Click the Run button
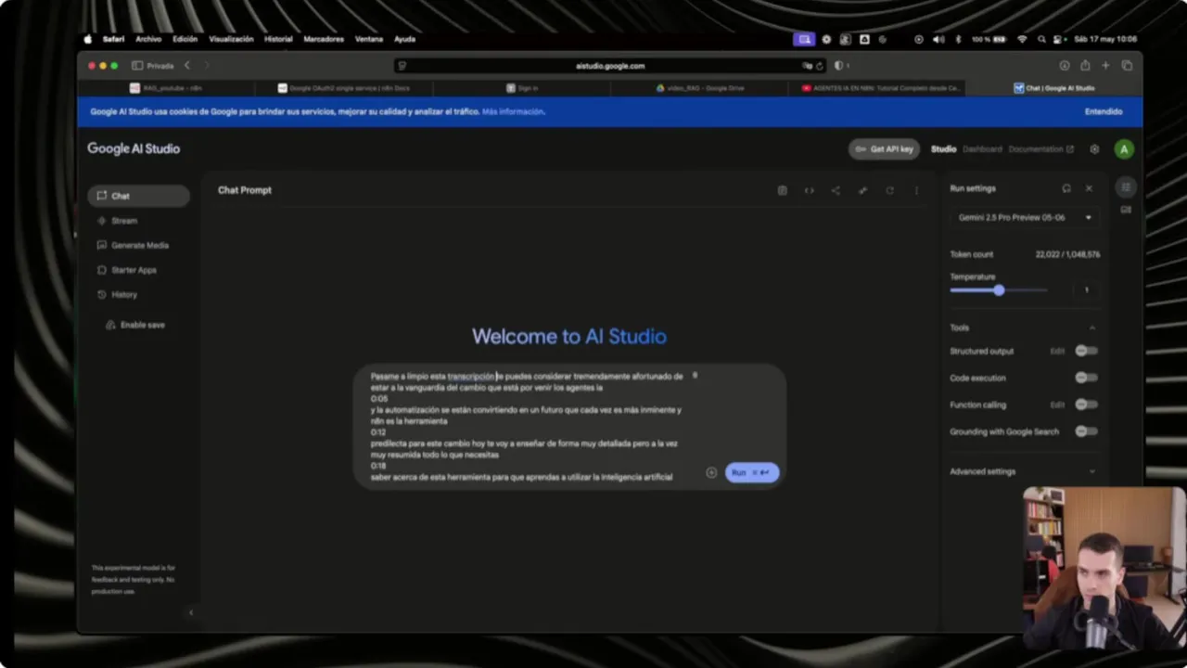This screenshot has width=1187, height=668. coord(752,472)
